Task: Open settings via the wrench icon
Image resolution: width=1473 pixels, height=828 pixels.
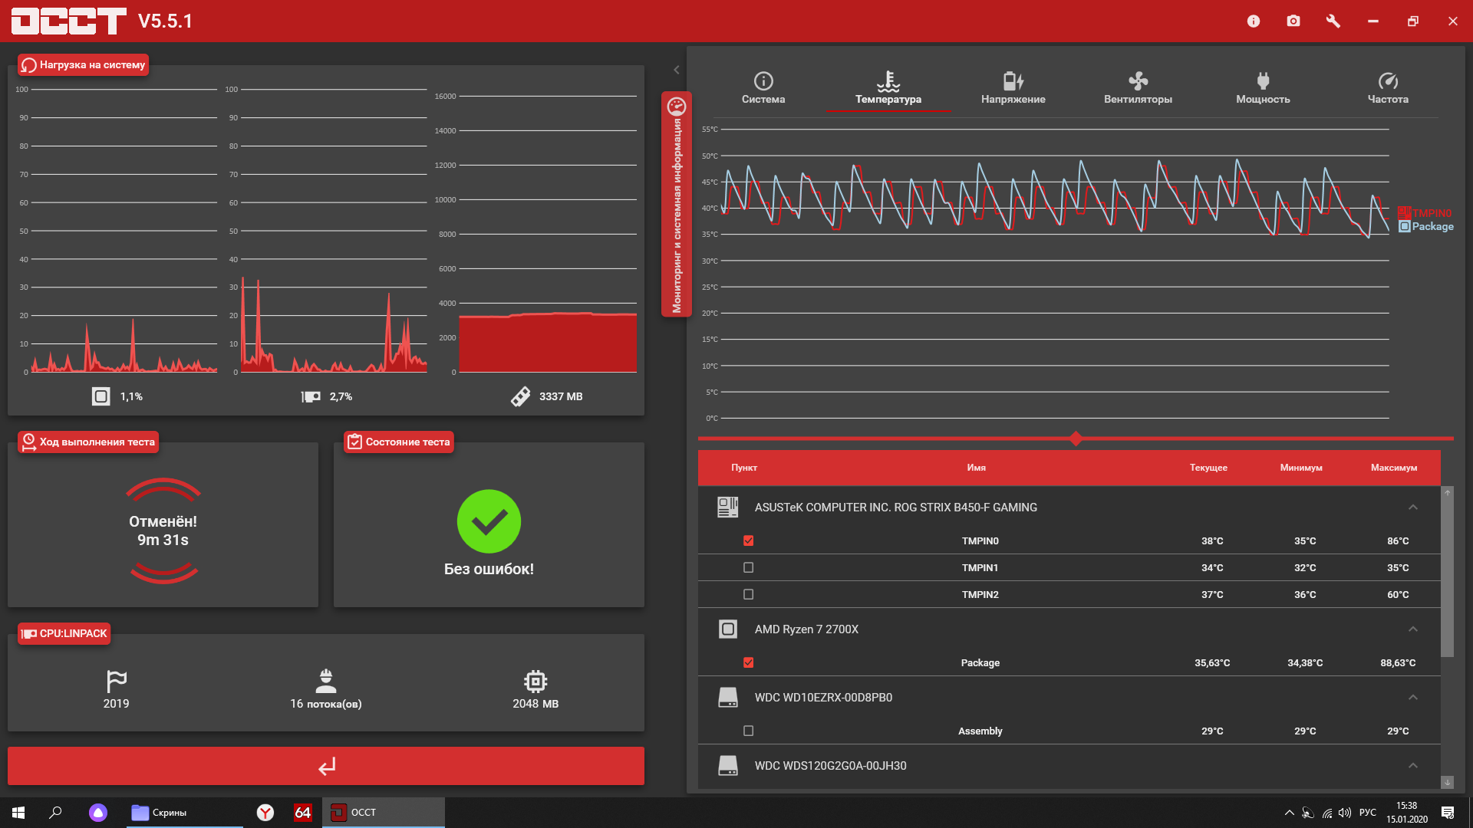Action: tap(1333, 21)
